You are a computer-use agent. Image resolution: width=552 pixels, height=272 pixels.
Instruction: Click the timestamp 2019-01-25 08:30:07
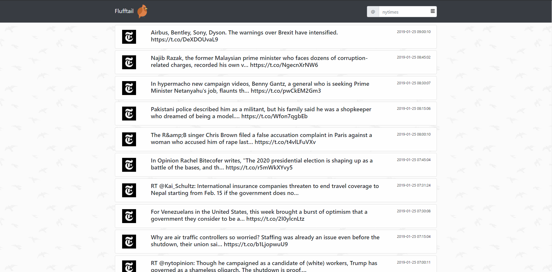click(x=414, y=83)
